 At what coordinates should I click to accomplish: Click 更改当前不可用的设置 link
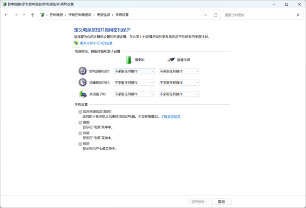pyautogui.click(x=96, y=43)
